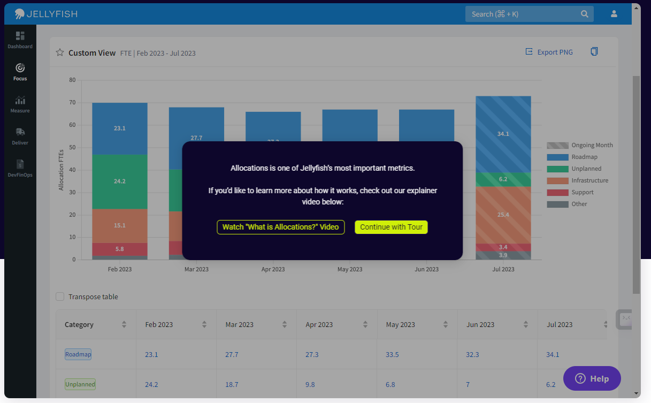
Task: Click the search magnifier icon
Action: pyautogui.click(x=585, y=14)
